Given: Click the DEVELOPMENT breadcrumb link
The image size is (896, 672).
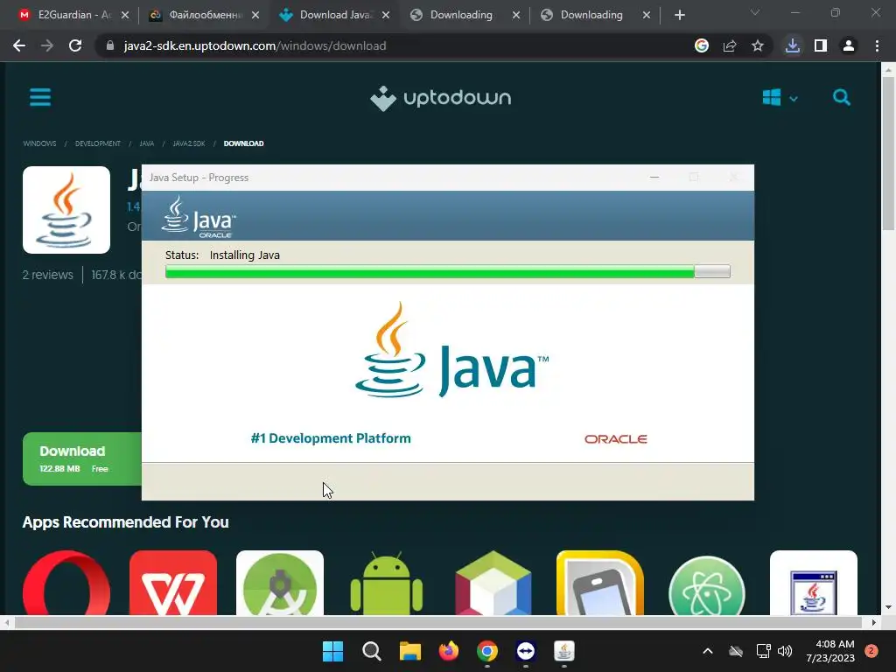Looking at the screenshot, I should click(98, 143).
